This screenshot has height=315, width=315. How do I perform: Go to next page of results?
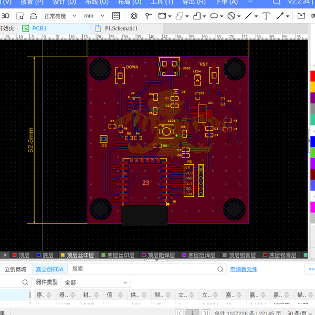(205, 312)
